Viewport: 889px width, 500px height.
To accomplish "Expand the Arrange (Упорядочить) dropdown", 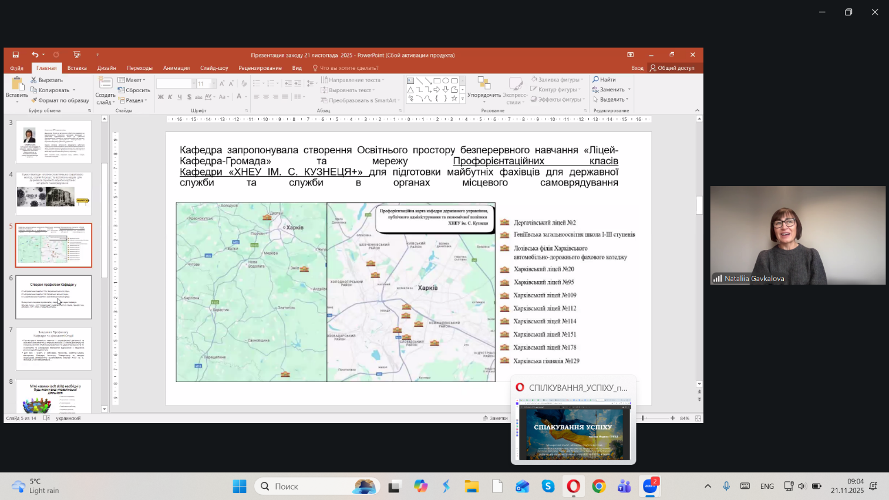I will click(484, 95).
